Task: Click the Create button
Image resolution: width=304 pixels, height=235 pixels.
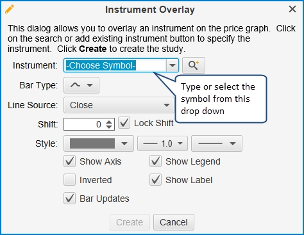Action: tap(130, 222)
